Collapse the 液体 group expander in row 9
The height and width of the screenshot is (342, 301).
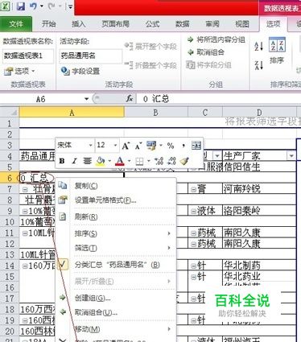(x=193, y=212)
